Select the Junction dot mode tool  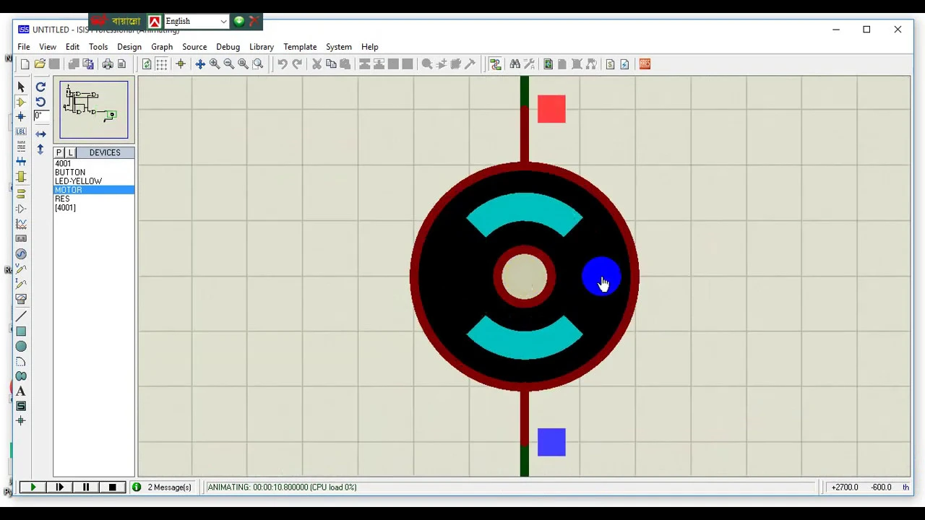(21, 116)
